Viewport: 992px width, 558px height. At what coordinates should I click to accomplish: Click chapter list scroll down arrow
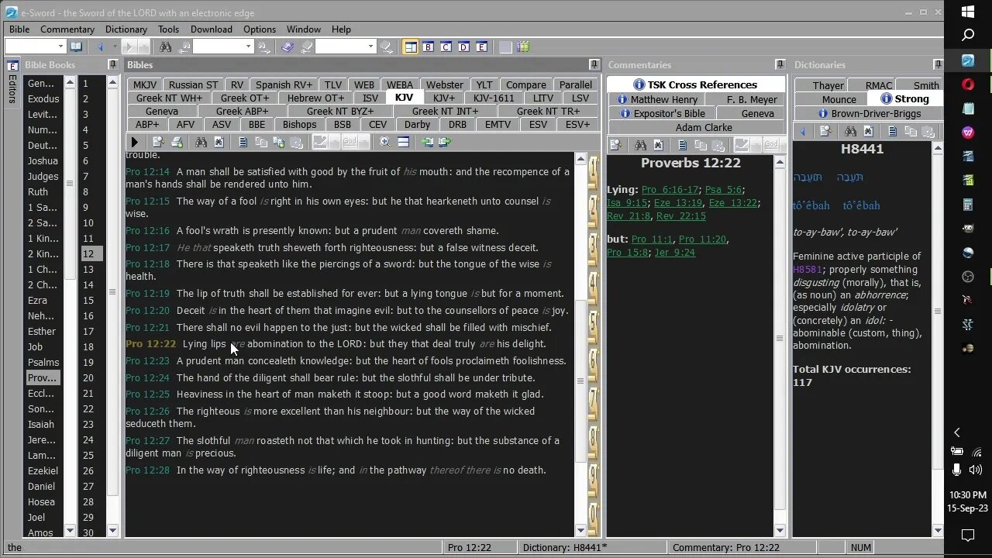click(x=112, y=531)
